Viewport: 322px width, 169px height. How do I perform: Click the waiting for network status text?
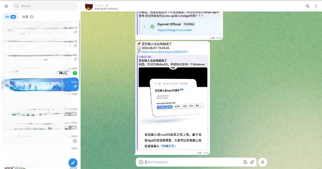pyautogui.click(x=106, y=9)
